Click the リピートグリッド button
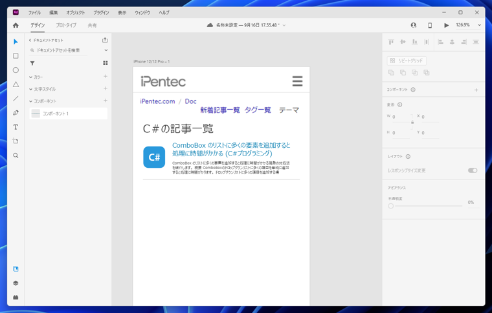This screenshot has height=313, width=492. (407, 61)
